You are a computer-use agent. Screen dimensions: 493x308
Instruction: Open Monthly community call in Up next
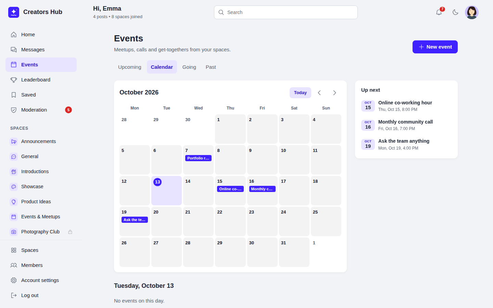point(406,125)
